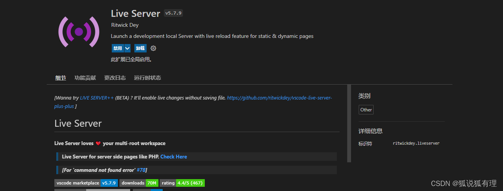This screenshot has width=503, height=191.
Task: Click the heart emoji in the readme
Action: (x=98, y=144)
